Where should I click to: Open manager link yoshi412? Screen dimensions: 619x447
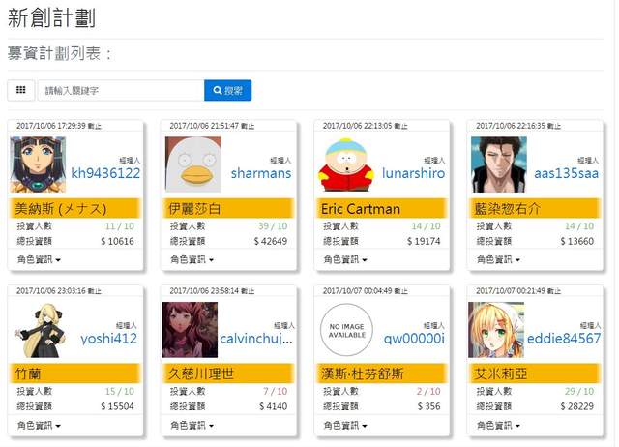(x=108, y=339)
